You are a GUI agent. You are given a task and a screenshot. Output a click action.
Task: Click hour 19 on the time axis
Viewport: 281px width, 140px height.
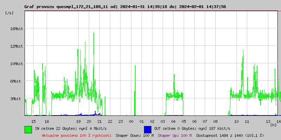click(x=78, y=121)
